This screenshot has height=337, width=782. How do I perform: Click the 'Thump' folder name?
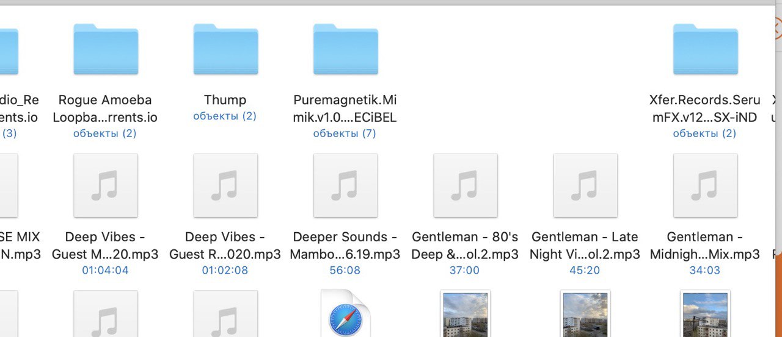pyautogui.click(x=225, y=100)
